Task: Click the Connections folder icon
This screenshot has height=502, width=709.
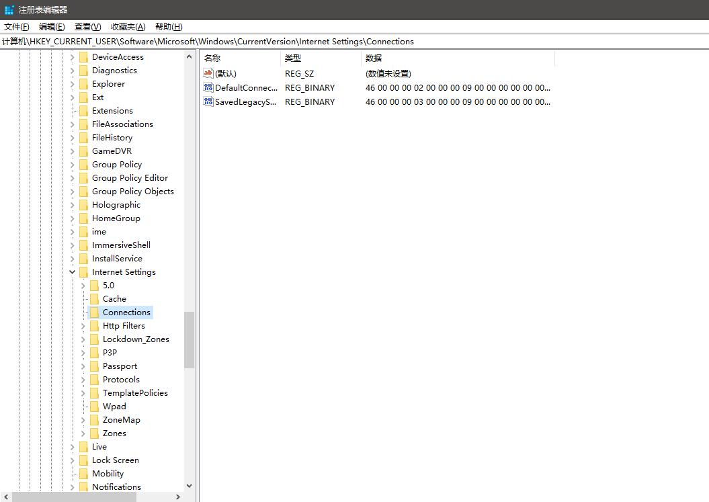Action: point(94,312)
